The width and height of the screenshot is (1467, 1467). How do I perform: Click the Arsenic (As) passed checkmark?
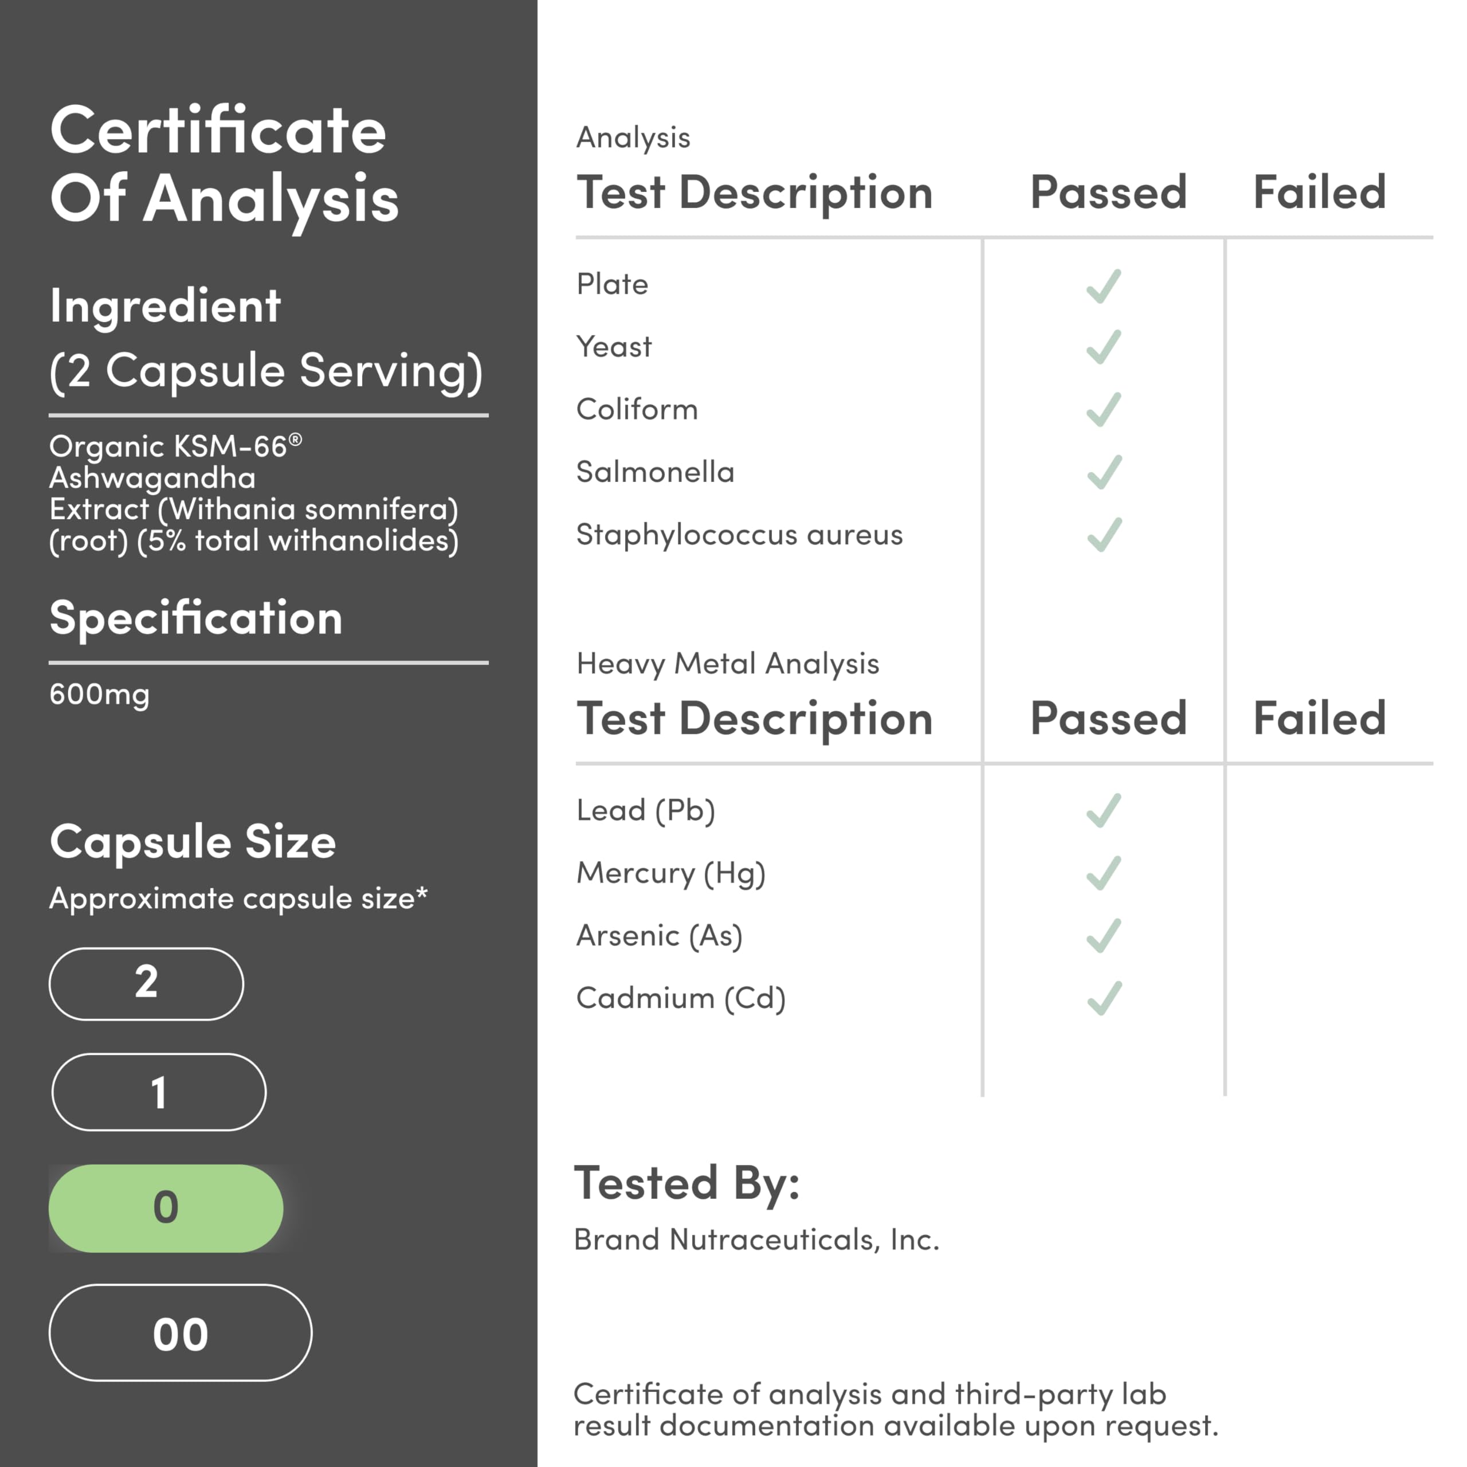1103,935
